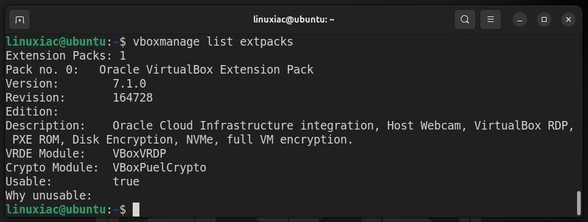Click the top linuxiac@ubuntu prompt
The height and width of the screenshot is (222, 588).
(56, 41)
